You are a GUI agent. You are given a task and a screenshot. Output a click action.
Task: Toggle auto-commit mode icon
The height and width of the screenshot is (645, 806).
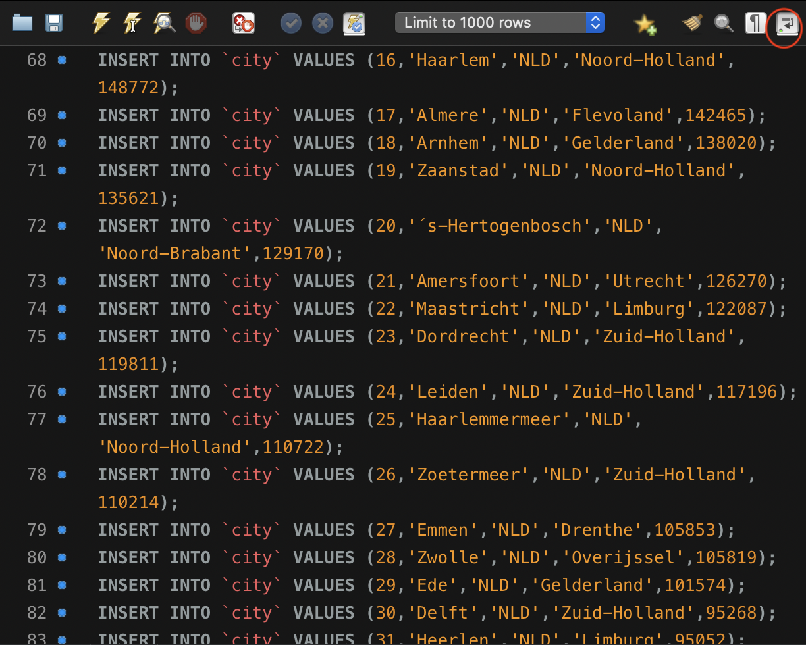[354, 24]
